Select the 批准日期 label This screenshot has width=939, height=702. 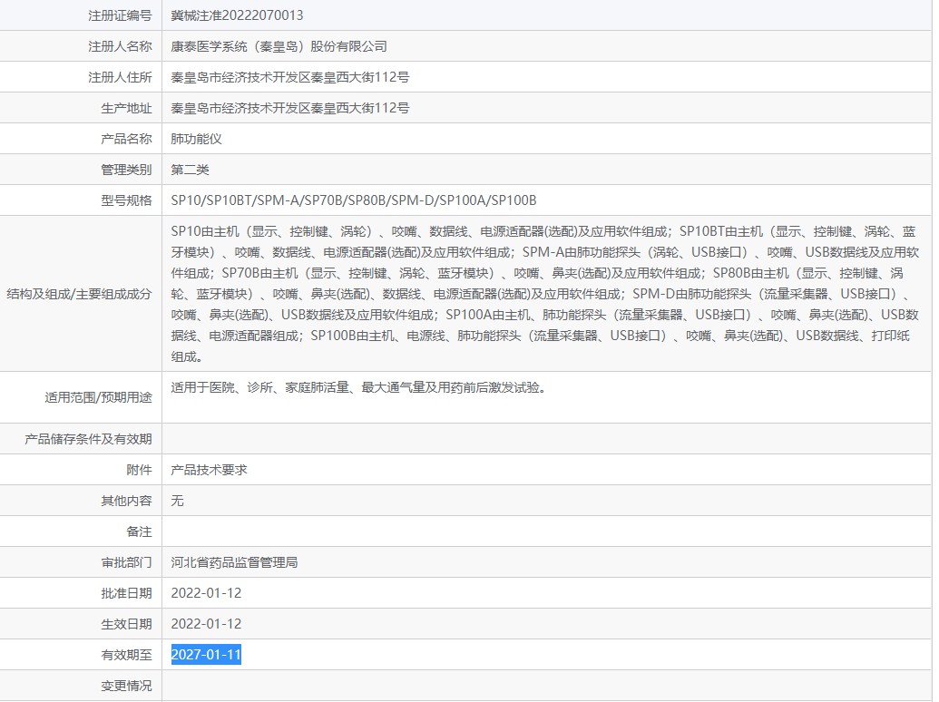pos(126,593)
